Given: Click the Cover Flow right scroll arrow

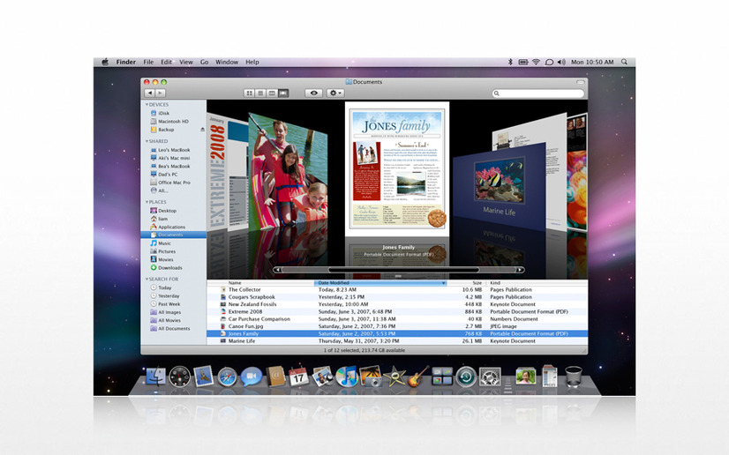Looking at the screenshot, I should click(x=520, y=270).
